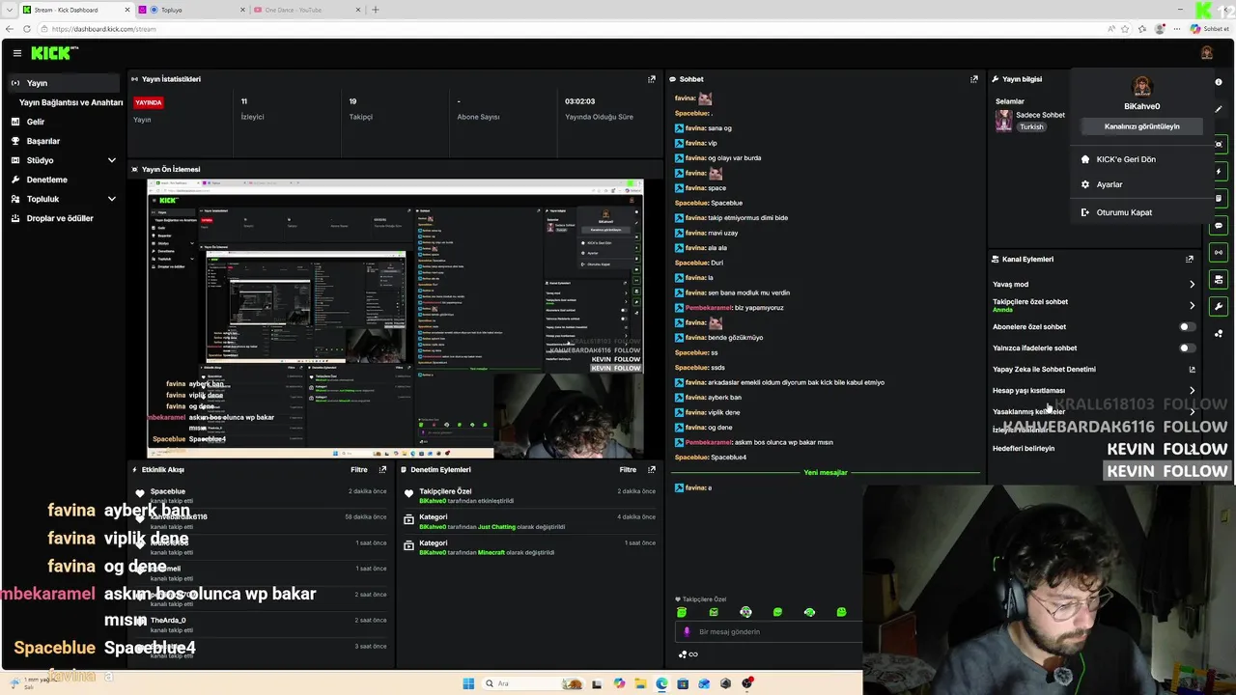The width and height of the screenshot is (1236, 695).
Task: Click the KICK logo in the header
Action: [x=52, y=53]
